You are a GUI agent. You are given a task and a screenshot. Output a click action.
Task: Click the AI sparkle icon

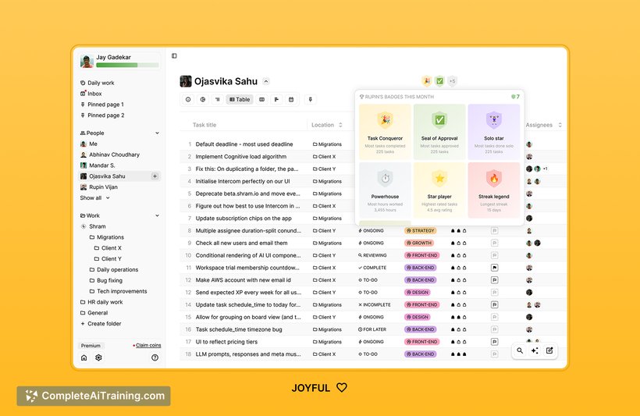[x=535, y=350]
